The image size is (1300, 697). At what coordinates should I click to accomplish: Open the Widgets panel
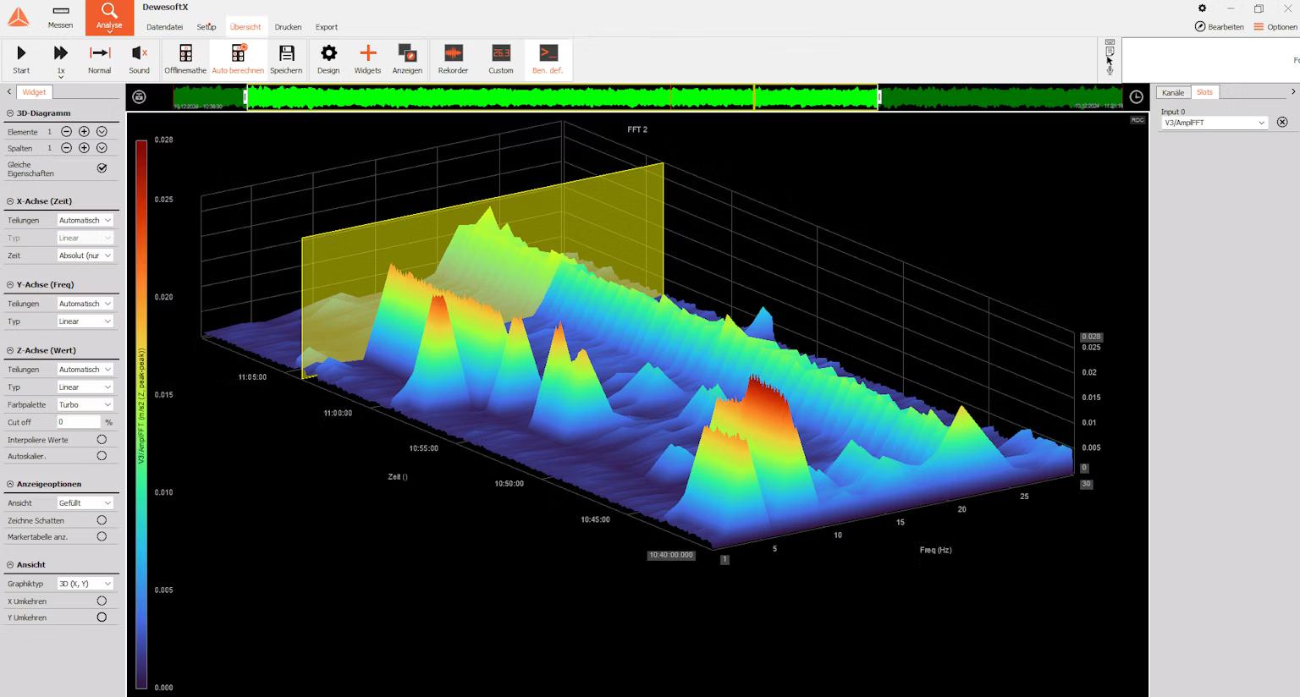[367, 57]
